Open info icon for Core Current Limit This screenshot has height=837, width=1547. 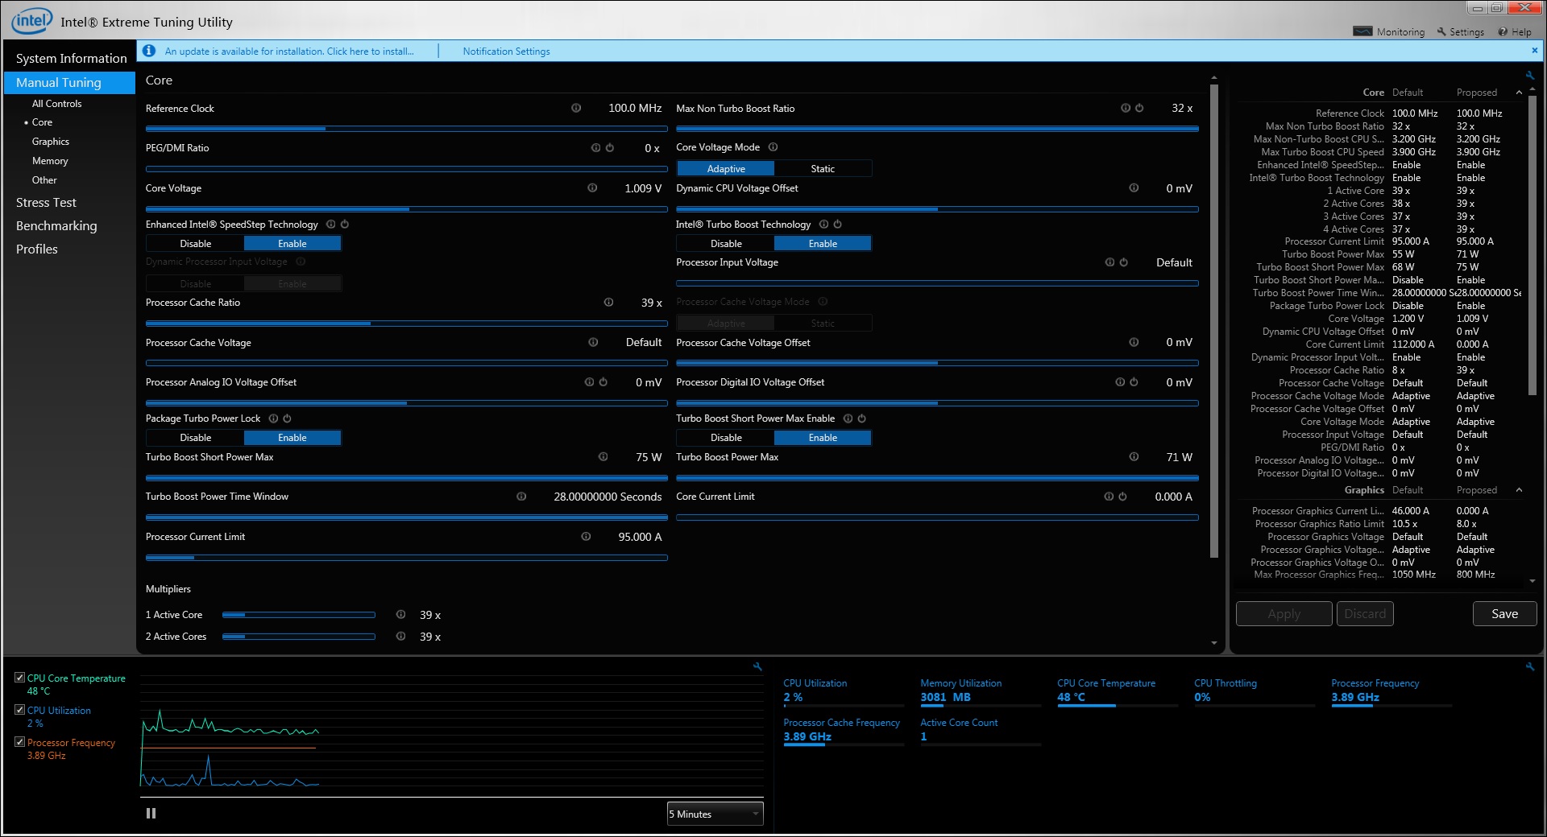[x=1109, y=497]
